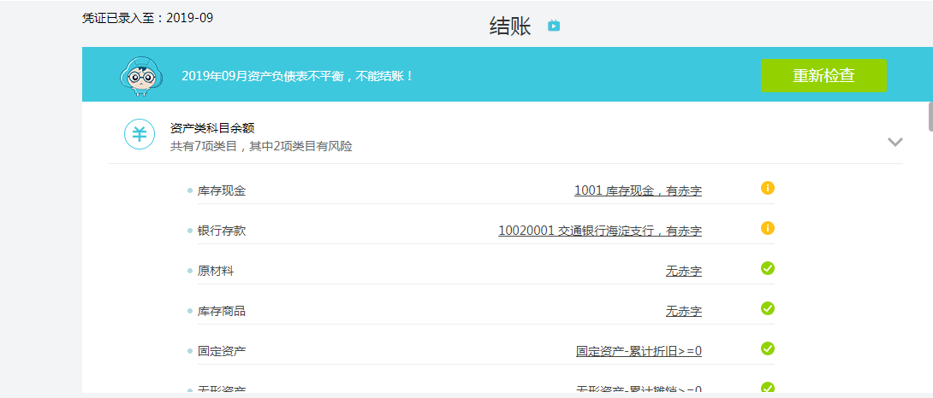The height and width of the screenshot is (398, 933).
Task: Open the 1001 库存现金，有赤字 link
Action: click(638, 190)
